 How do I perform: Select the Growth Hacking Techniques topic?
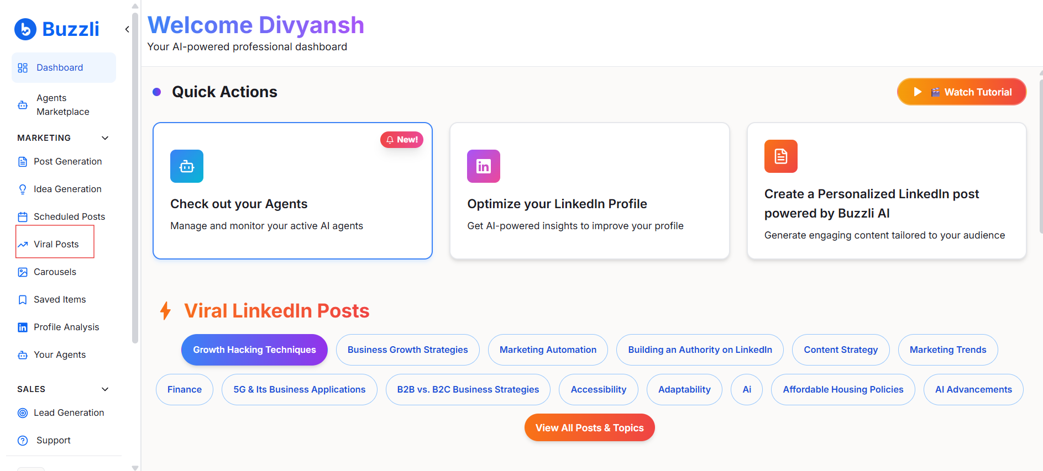(254, 350)
